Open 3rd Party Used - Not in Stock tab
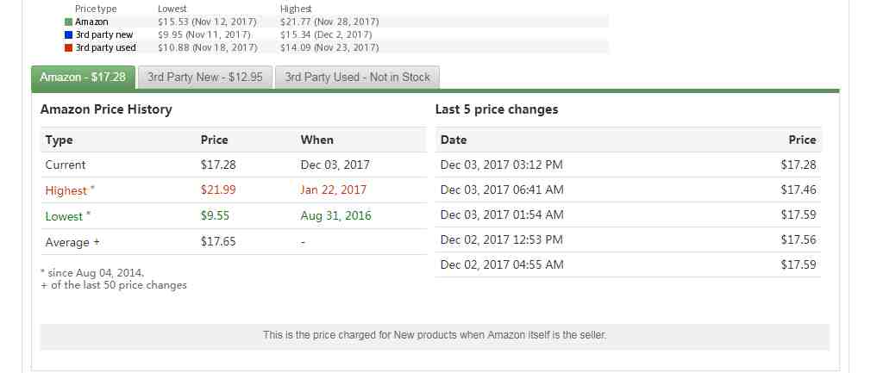The height and width of the screenshot is (373, 877). point(357,77)
